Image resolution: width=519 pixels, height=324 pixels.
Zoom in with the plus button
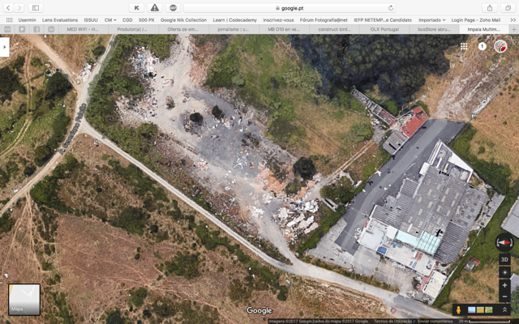click(504, 285)
